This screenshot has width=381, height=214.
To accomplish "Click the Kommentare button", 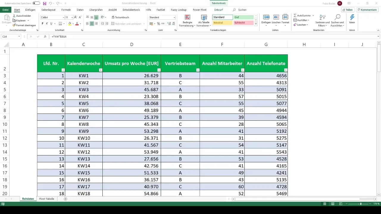I will 367,10.
